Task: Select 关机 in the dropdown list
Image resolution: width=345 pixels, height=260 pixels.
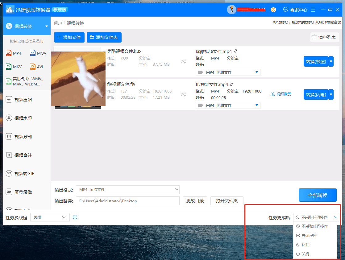Action: point(305,254)
